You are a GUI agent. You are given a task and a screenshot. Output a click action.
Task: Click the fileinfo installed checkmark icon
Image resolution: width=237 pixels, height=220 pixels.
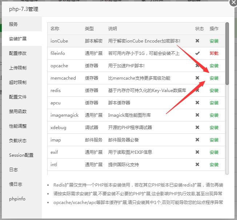197,53
